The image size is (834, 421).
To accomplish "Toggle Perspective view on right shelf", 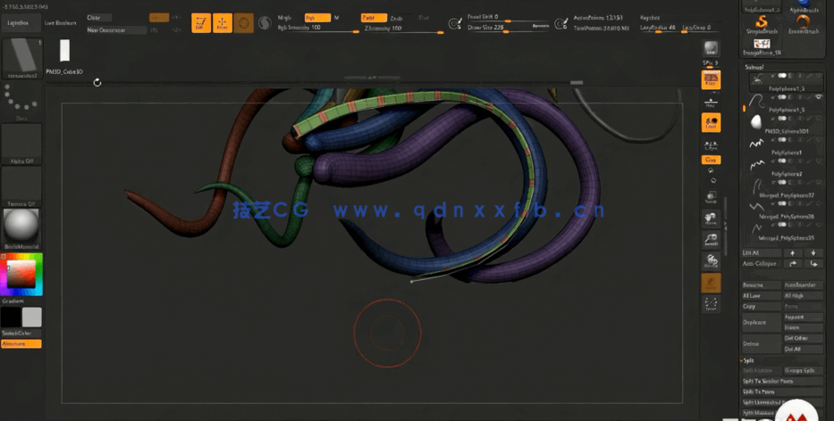I will coord(712,80).
